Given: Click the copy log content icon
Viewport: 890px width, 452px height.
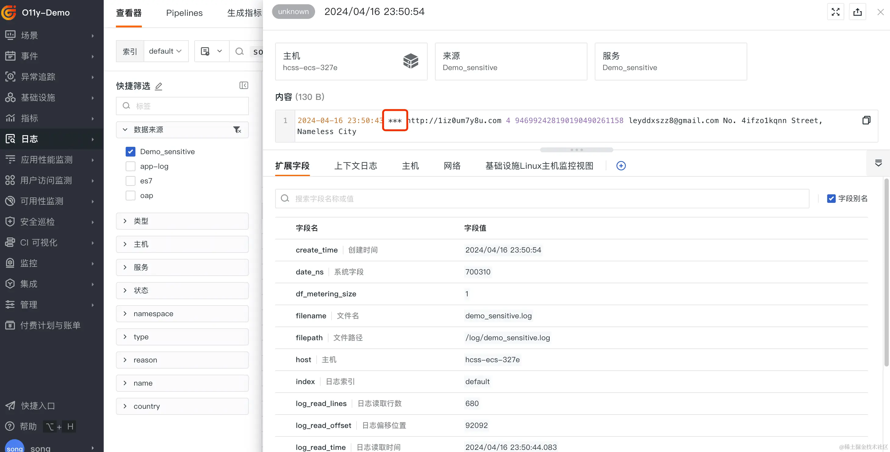Looking at the screenshot, I should [x=866, y=120].
